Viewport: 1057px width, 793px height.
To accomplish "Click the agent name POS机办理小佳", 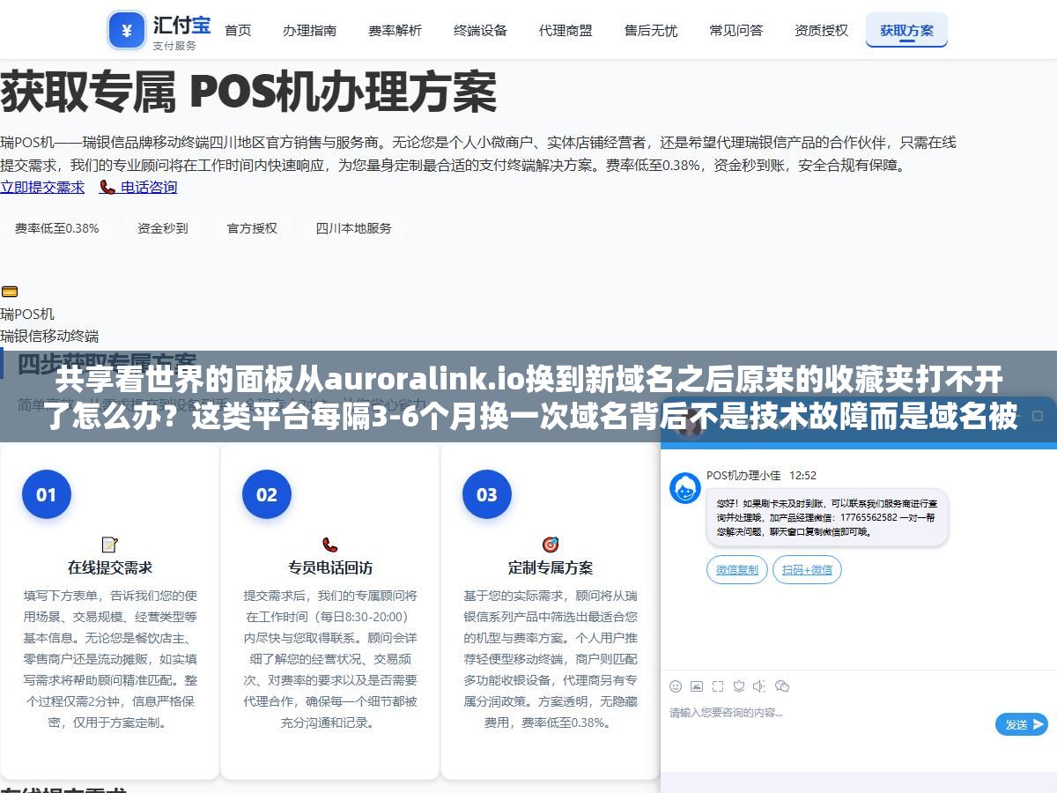I will pos(743,475).
